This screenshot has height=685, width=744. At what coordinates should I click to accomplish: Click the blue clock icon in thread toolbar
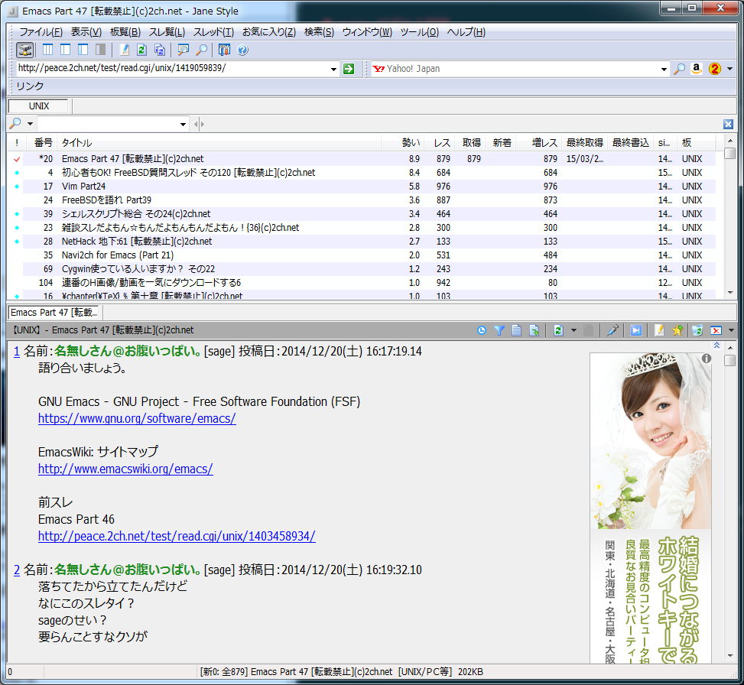point(481,330)
